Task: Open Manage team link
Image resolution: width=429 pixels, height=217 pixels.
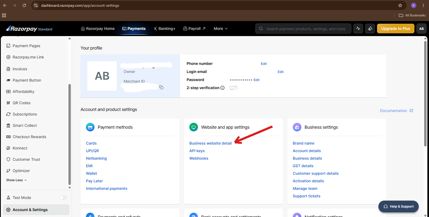Action: tap(305, 188)
